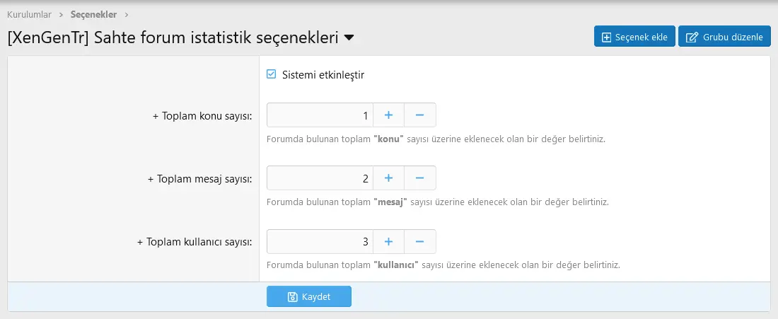Image resolution: width=778 pixels, height=319 pixels.
Task: Go to the Seçenekler breadcrumb
Action: pos(93,14)
